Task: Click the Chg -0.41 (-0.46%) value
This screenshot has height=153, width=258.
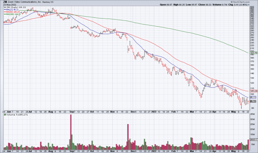Action: [238, 5]
